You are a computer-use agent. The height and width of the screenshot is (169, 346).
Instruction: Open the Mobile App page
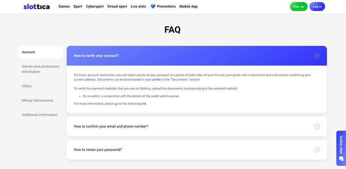(x=189, y=7)
